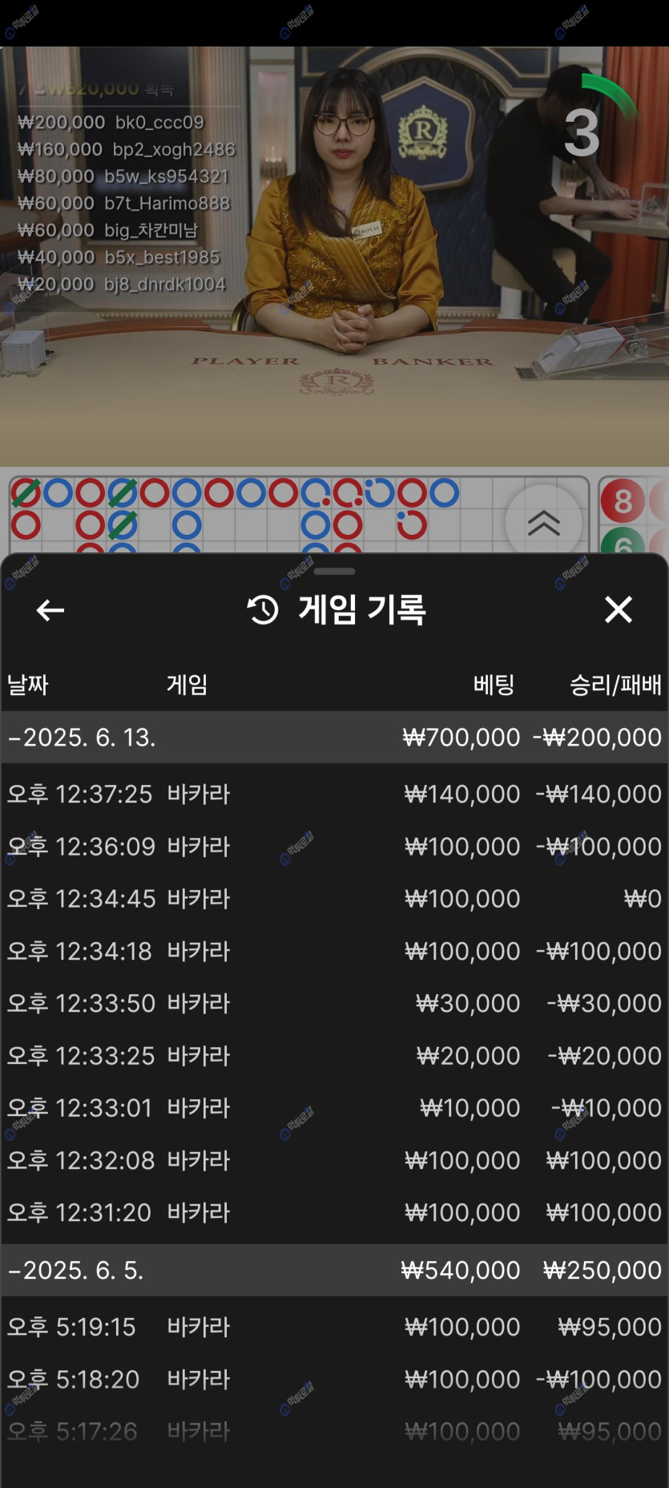This screenshot has height=1488, width=669.
Task: Click the -₩30,000 loss amount
Action: point(604,1003)
